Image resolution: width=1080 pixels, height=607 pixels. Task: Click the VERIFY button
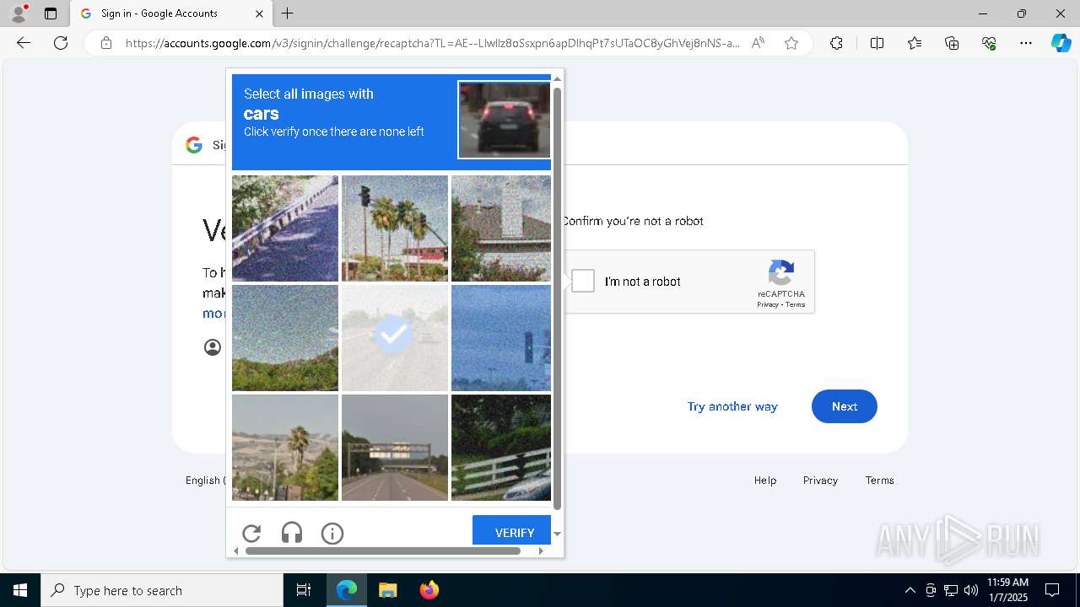coord(511,531)
